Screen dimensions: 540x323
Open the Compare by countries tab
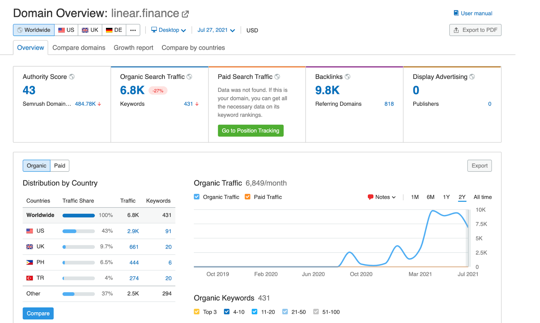[x=193, y=48]
